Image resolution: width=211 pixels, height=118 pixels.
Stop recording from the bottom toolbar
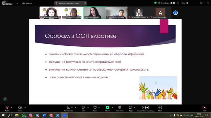(x=147, y=108)
